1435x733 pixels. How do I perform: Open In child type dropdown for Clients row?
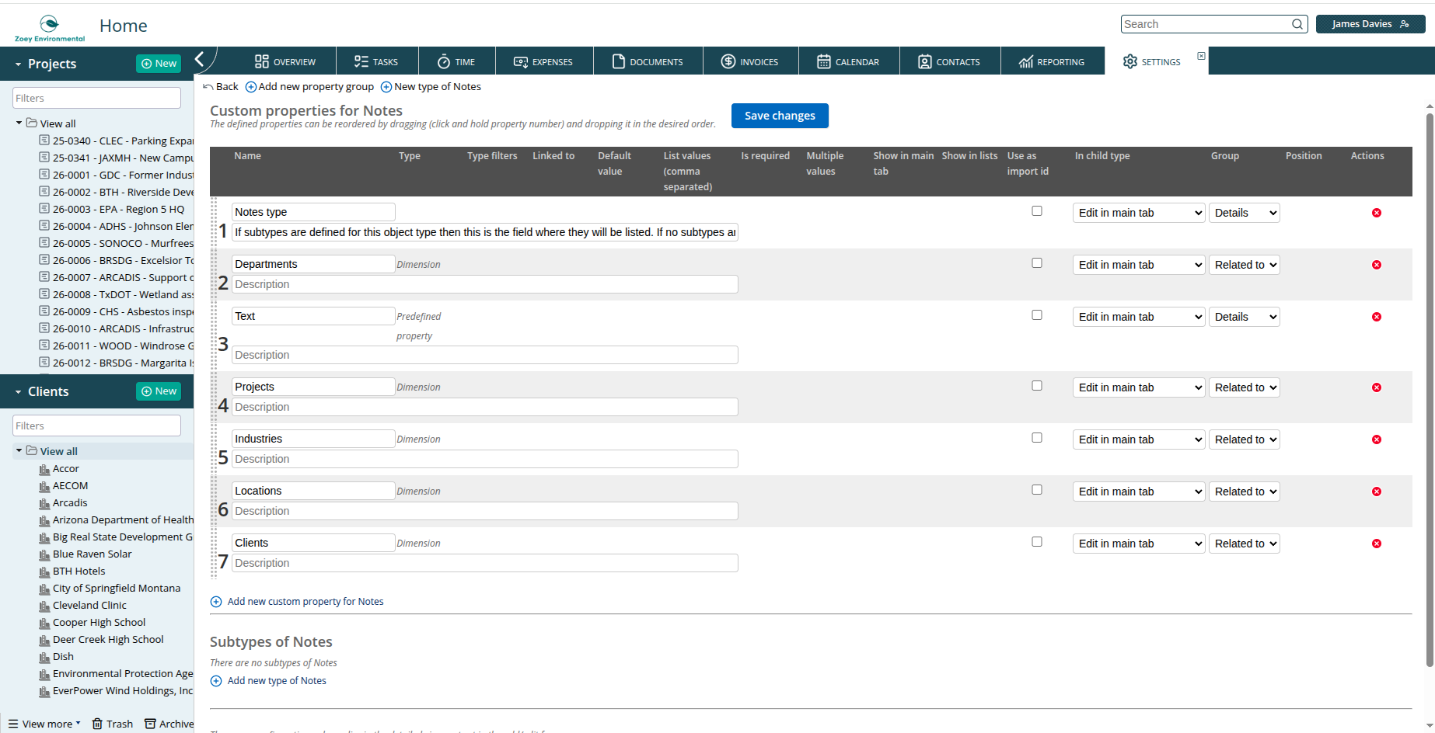pos(1139,544)
